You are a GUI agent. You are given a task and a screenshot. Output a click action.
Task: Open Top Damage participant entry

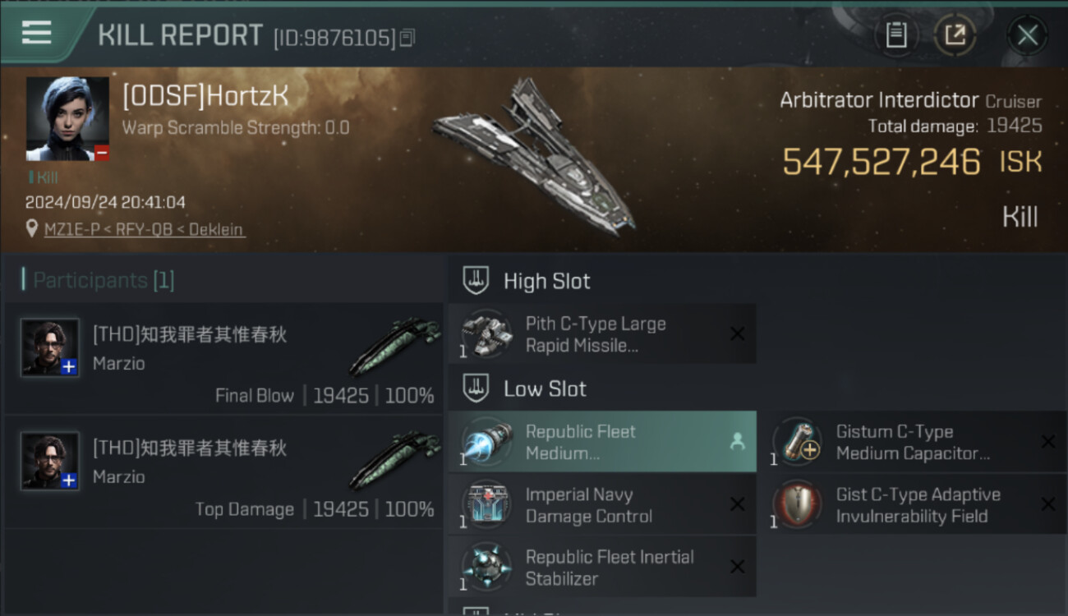[x=223, y=472]
